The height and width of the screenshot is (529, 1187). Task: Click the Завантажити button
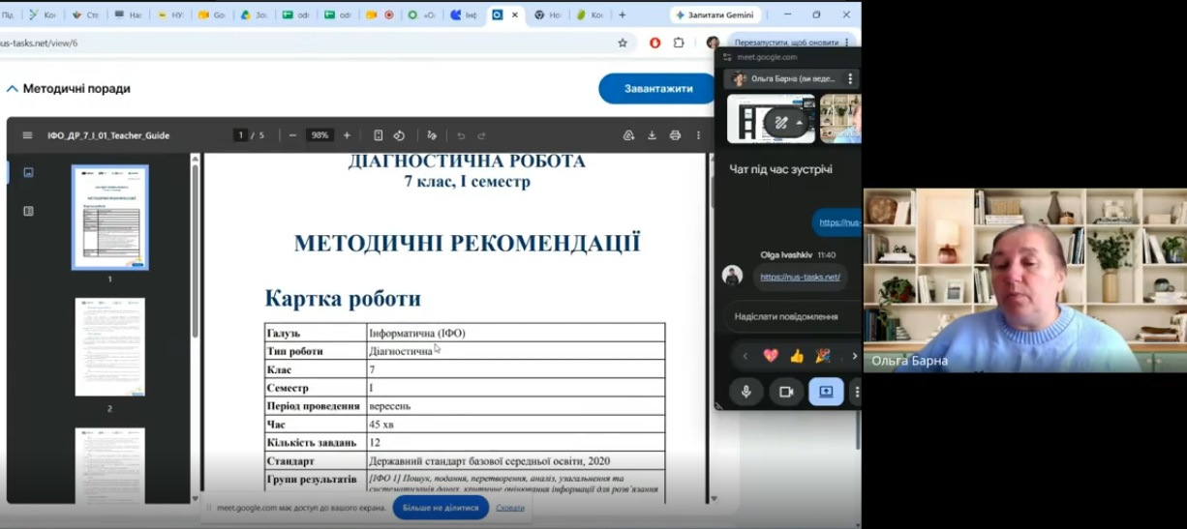(x=658, y=89)
